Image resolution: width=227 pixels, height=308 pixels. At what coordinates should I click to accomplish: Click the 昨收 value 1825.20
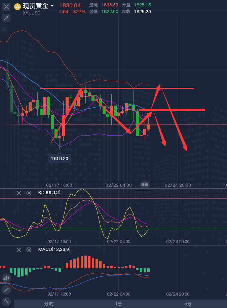point(142,11)
